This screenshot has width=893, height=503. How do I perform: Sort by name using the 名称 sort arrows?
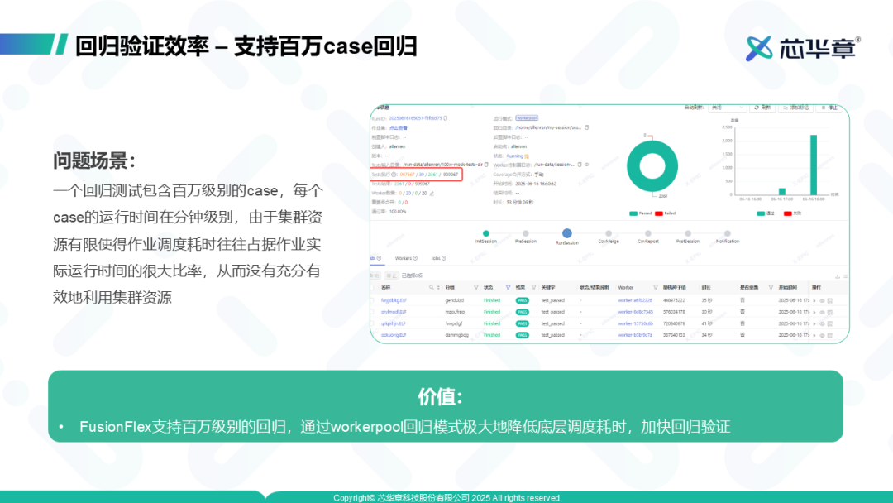coord(438,288)
